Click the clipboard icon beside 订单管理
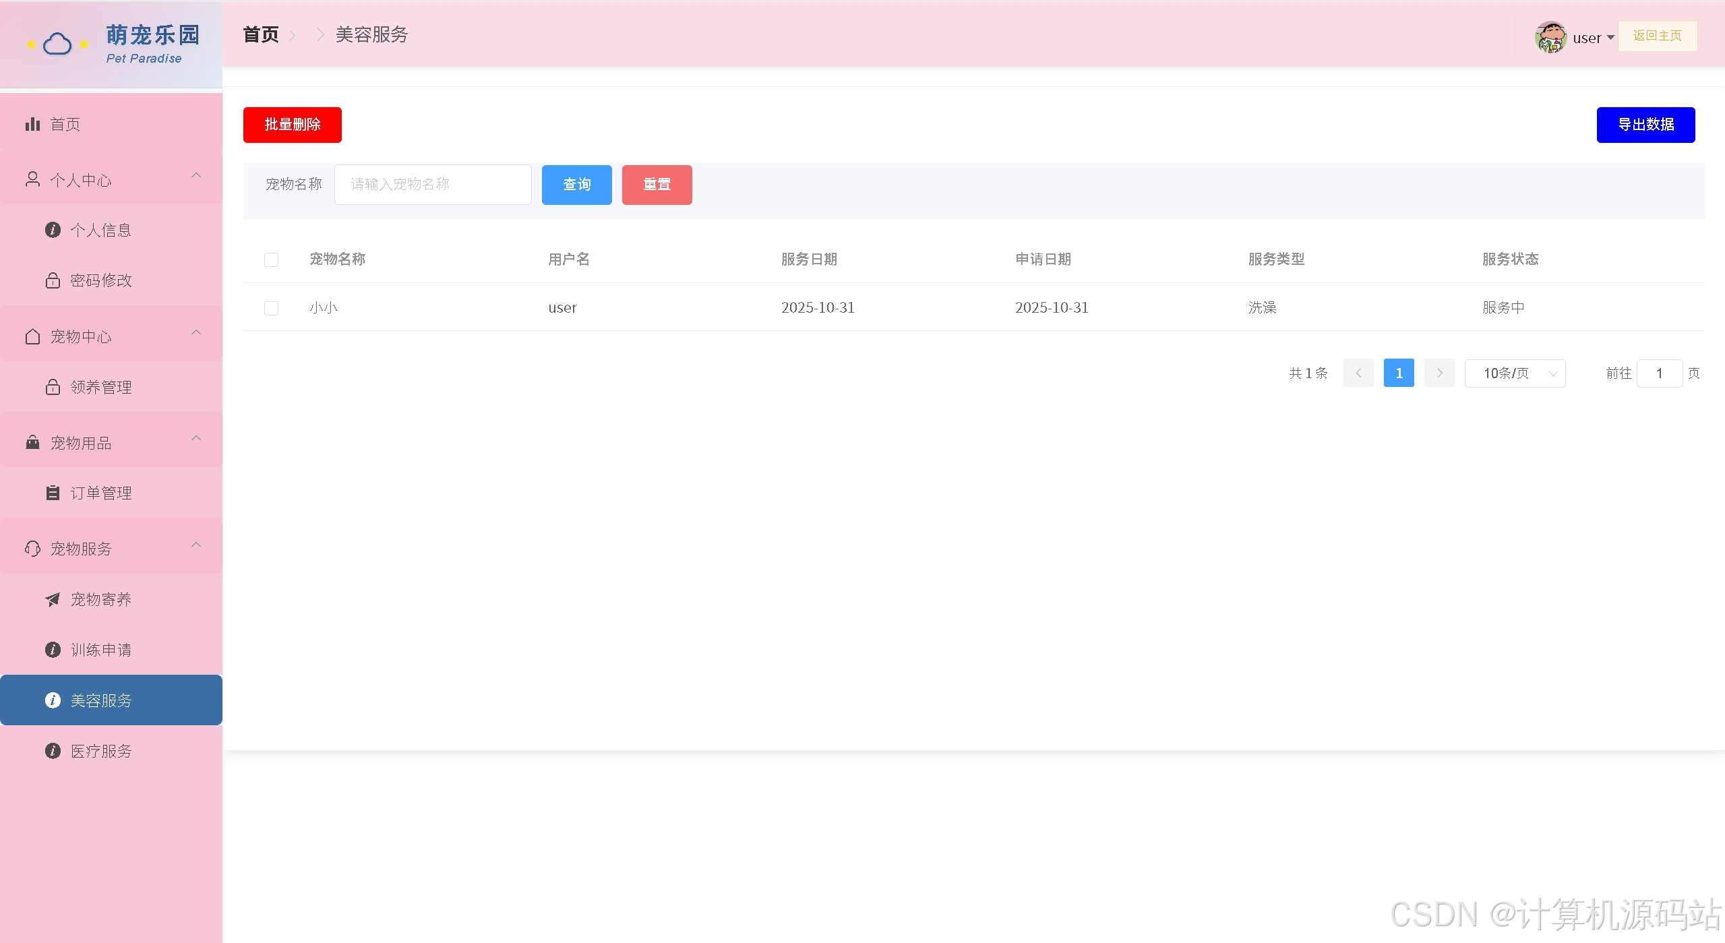Image resolution: width=1725 pixels, height=943 pixels. [x=53, y=493]
